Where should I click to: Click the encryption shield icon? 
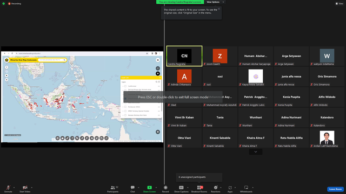pyautogui.click(x=4, y=4)
